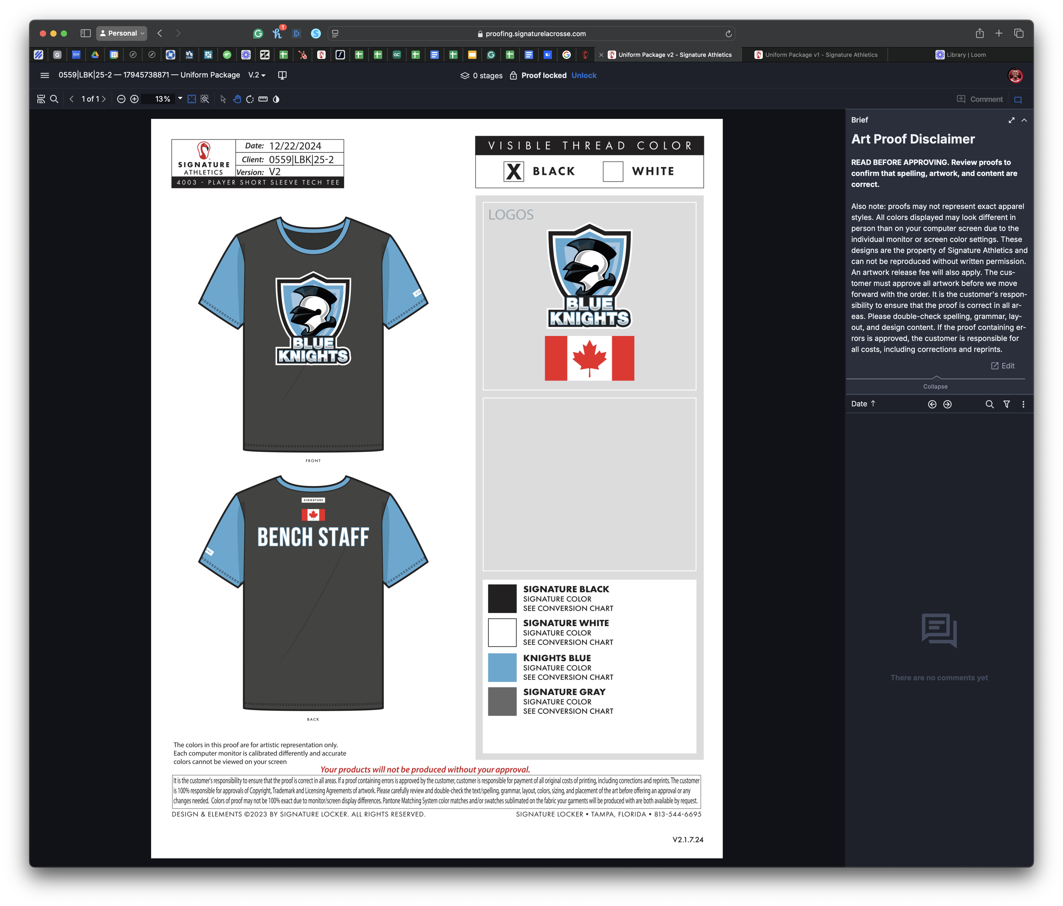Open the compare versions icon

[282, 75]
